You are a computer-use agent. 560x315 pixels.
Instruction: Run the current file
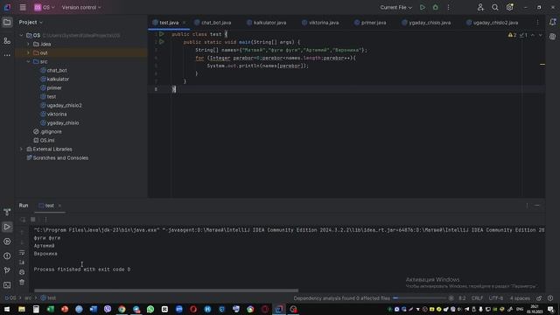tap(422, 7)
